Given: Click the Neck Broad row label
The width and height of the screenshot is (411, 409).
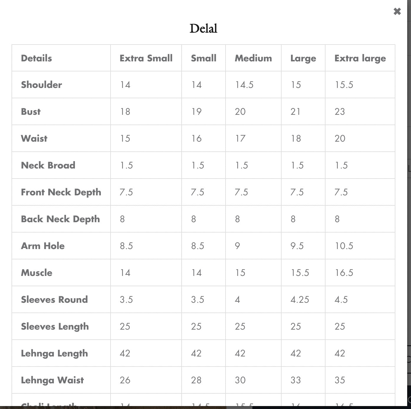Looking at the screenshot, I should (x=48, y=165).
